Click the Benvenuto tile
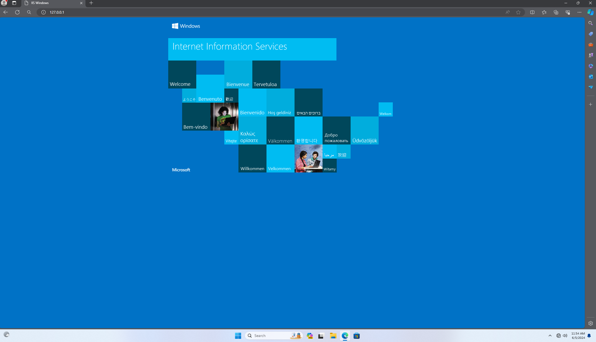596x342 pixels. pyautogui.click(x=210, y=88)
